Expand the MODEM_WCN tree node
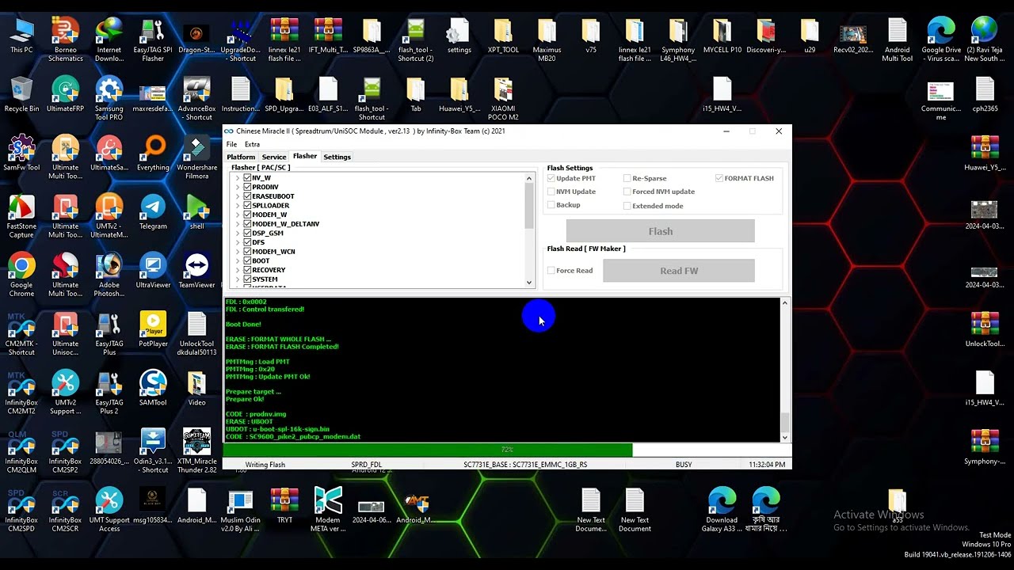Viewport: 1014px width, 570px height. (x=238, y=252)
